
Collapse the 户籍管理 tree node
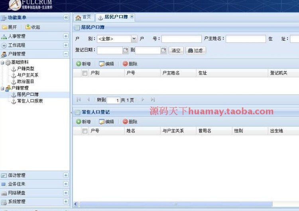[2, 89]
